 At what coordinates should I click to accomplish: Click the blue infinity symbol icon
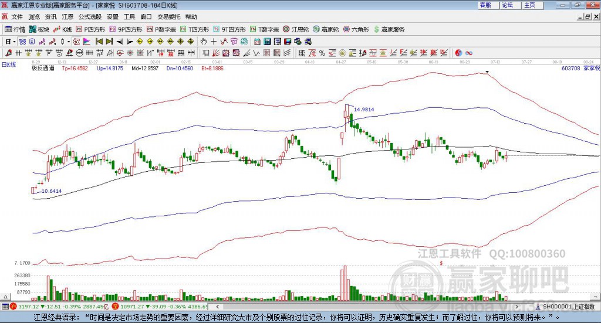click(x=469, y=53)
